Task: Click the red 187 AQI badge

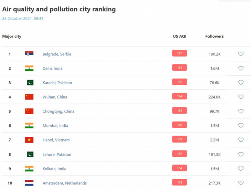Action: 179,53
